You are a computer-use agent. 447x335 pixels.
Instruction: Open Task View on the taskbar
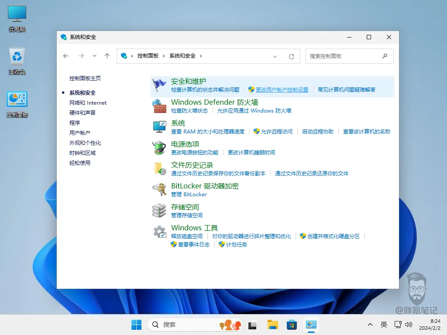[x=253, y=325]
